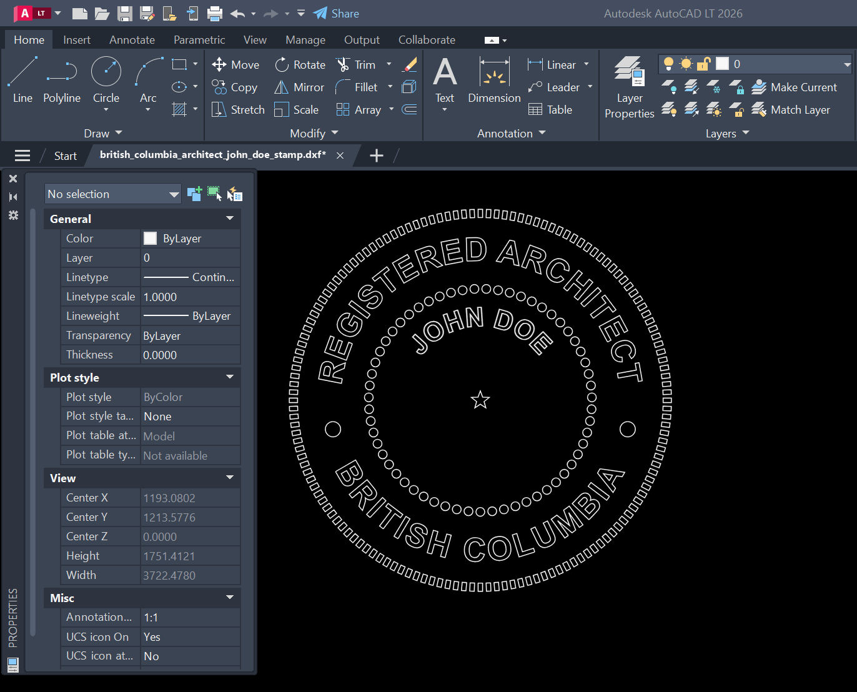Screen dimensions: 857x692
Task: Expand the Modify panel dropdown
Action: 314,133
